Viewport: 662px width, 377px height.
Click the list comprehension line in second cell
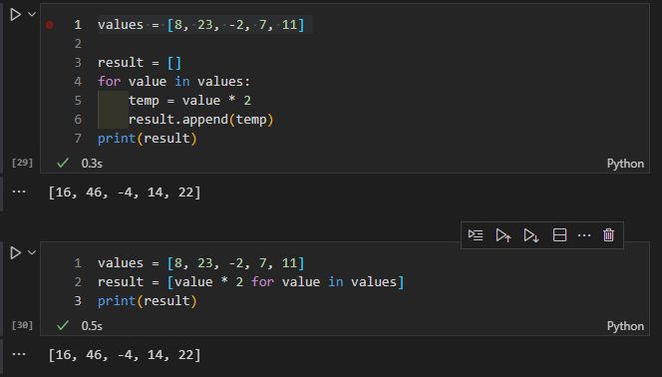[x=251, y=282]
